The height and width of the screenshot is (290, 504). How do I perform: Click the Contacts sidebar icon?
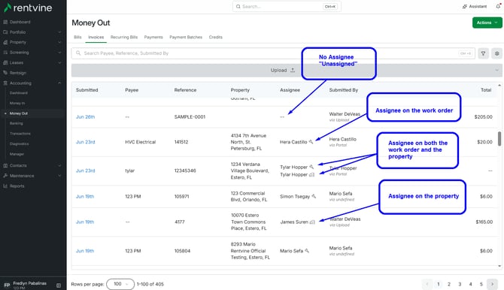(5, 165)
